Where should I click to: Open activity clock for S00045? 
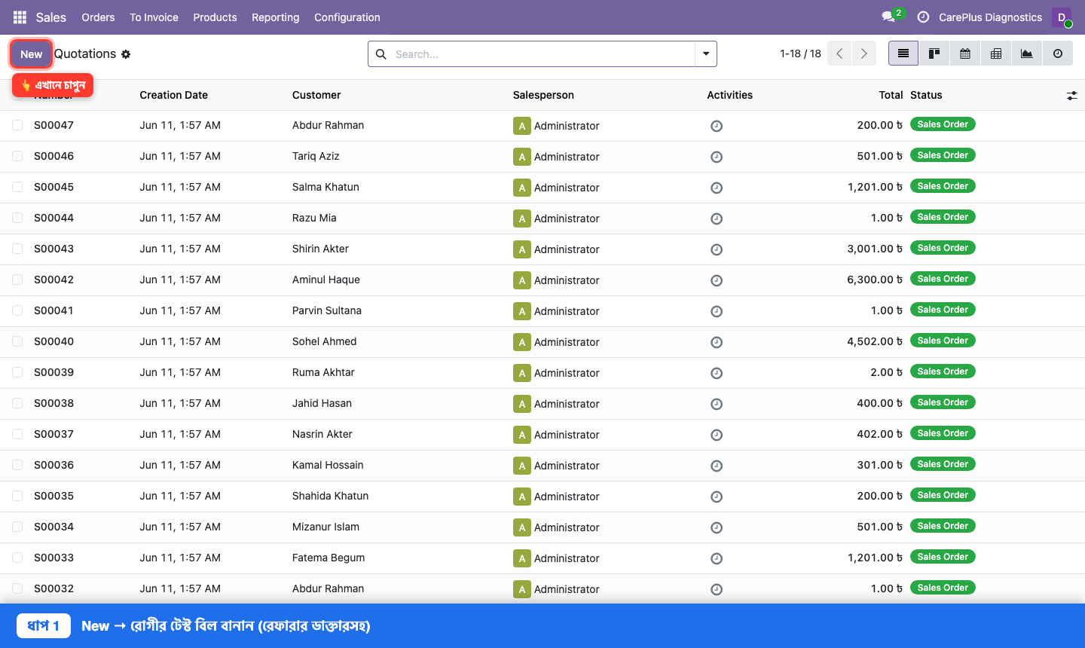(717, 188)
